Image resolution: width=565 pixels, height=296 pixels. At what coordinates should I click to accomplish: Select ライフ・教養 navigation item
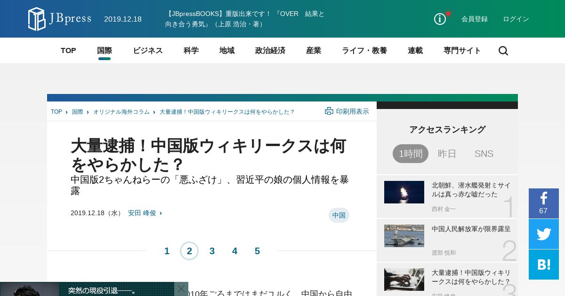[x=364, y=51]
